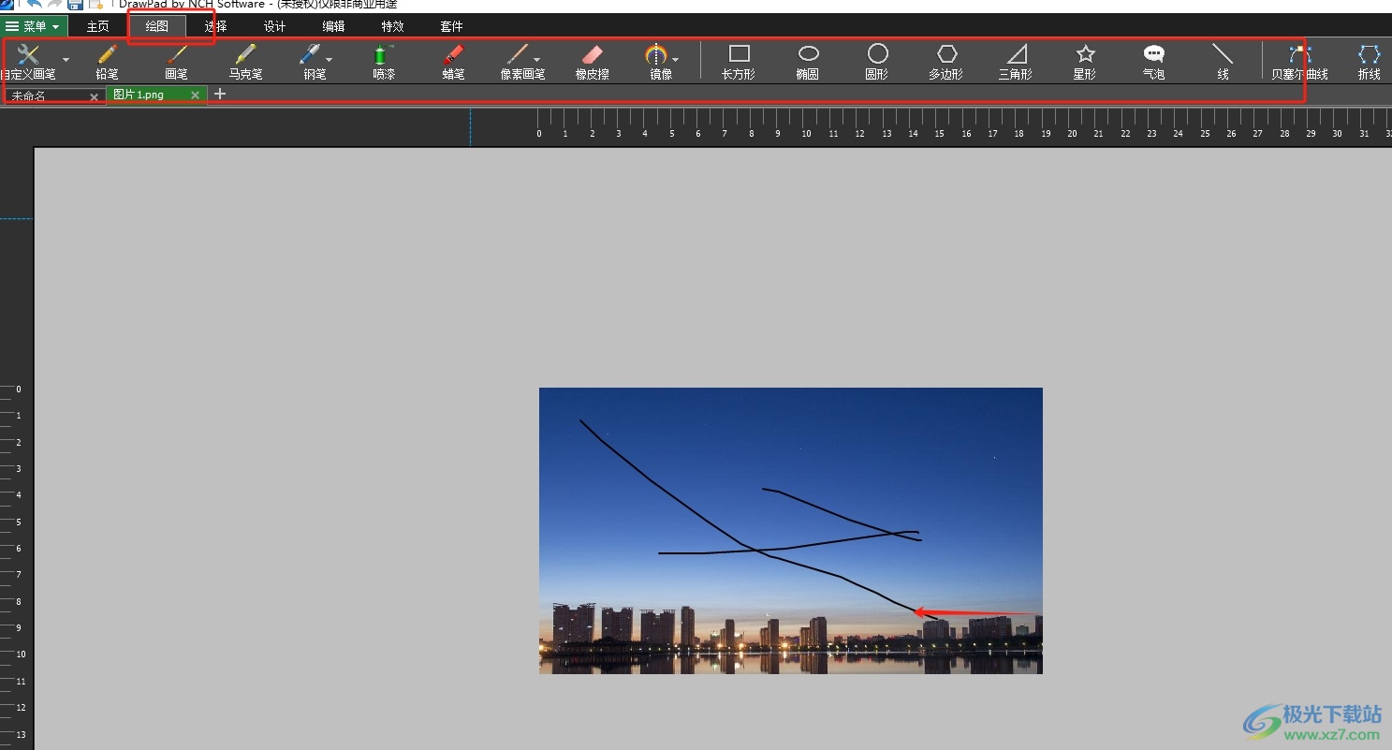Open the green 菜单 menu dropdown
This screenshot has height=750, width=1392.
[x=34, y=26]
